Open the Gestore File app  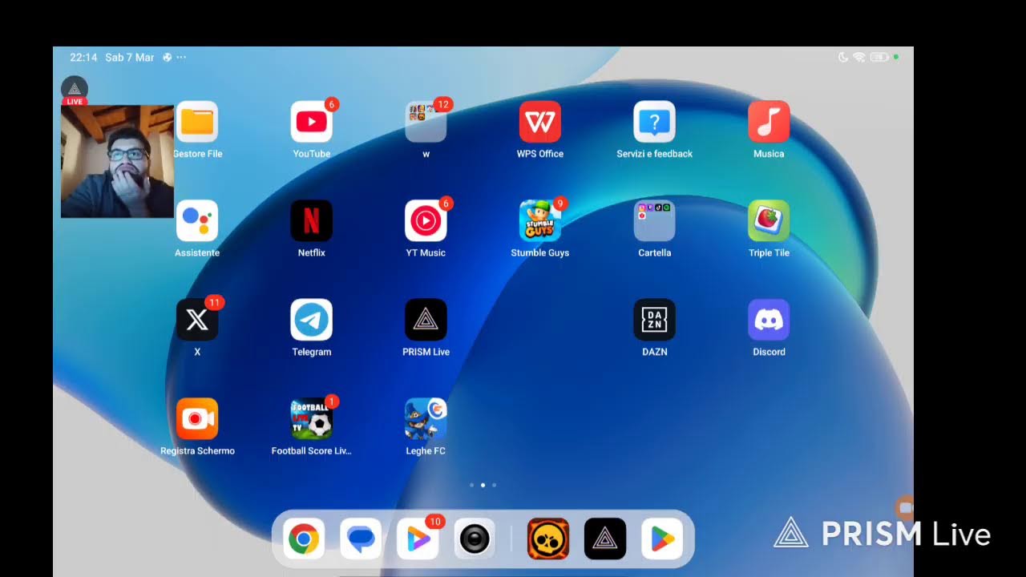197,122
